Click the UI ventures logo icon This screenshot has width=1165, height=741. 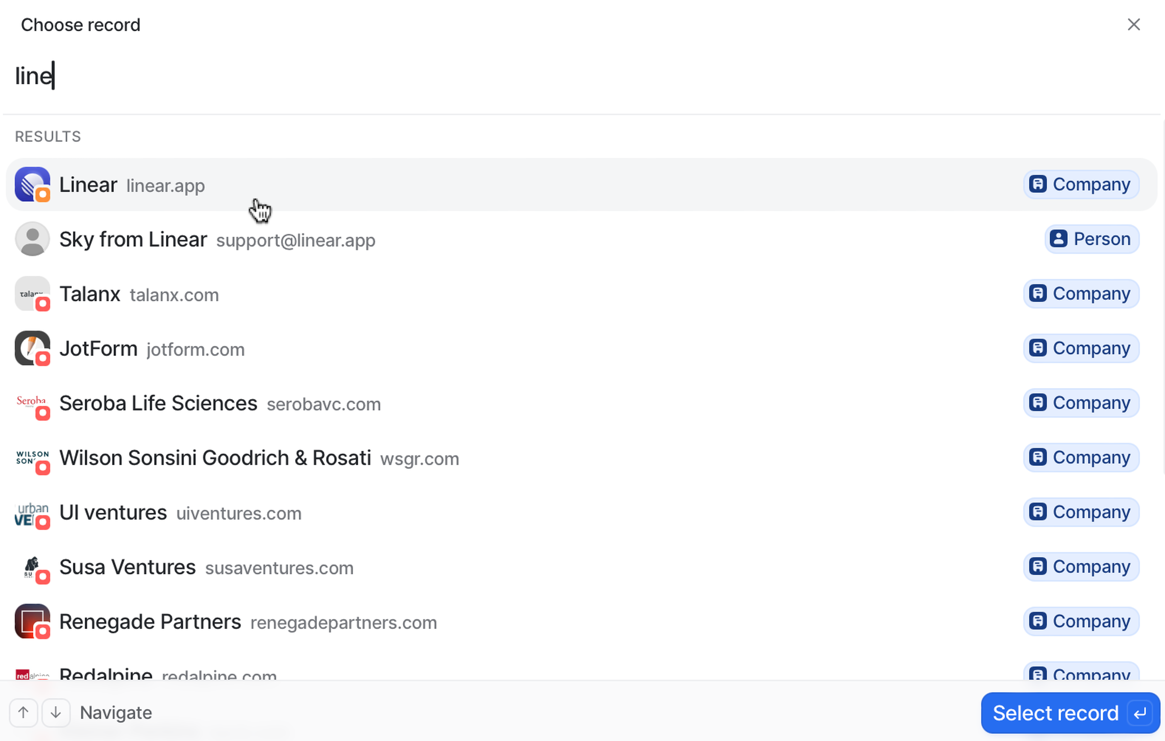click(x=32, y=513)
